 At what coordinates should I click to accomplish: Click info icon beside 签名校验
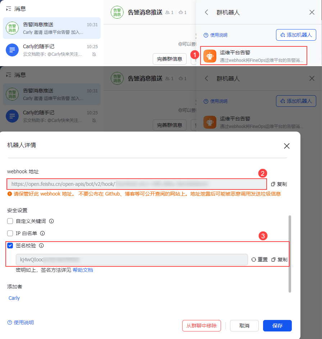click(x=41, y=246)
